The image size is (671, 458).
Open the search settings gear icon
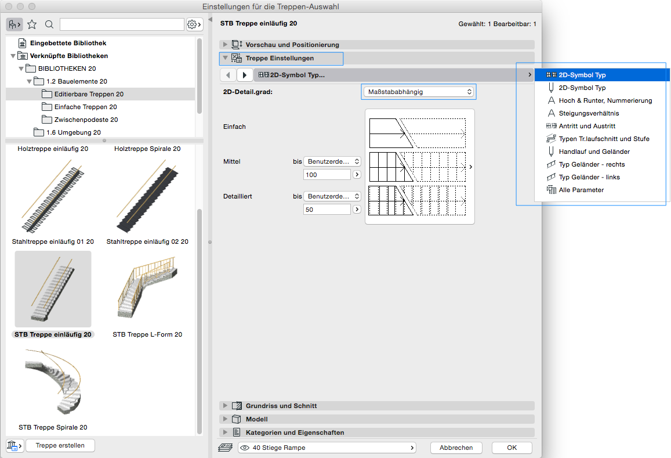[194, 24]
